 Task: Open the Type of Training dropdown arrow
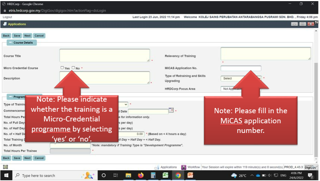(126, 104)
